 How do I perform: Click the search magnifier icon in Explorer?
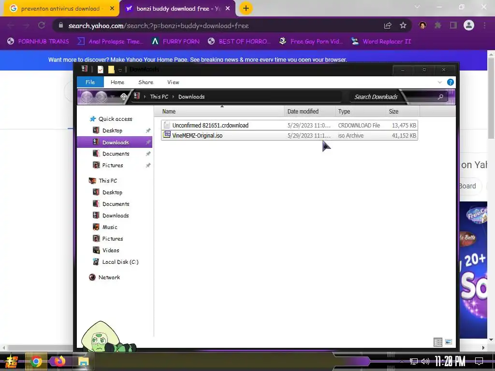[441, 97]
